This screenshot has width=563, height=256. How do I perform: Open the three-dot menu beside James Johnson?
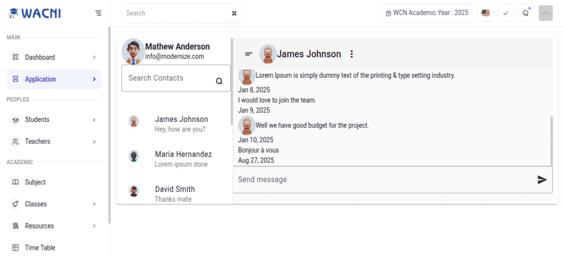[x=352, y=54]
